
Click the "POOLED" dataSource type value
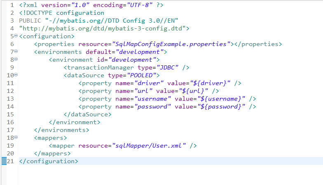(142, 75)
